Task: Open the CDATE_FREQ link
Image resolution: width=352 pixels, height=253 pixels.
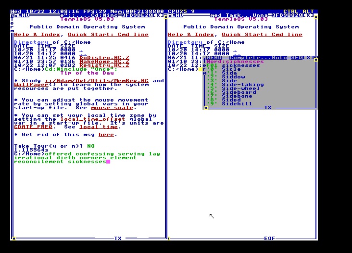Action: tap(33, 127)
